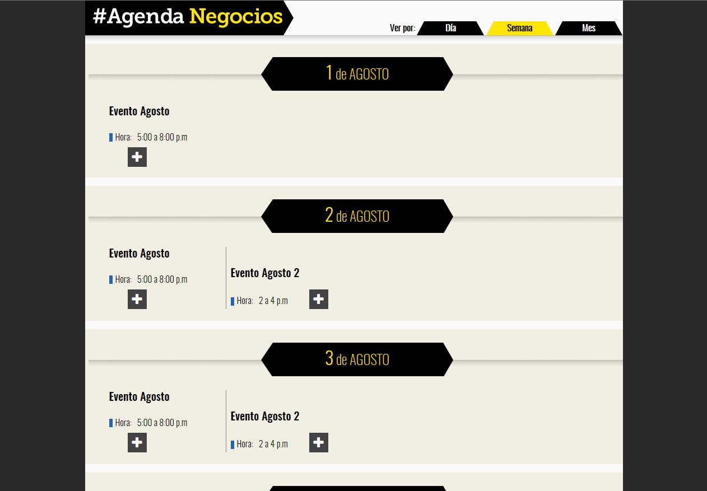Expand Evento Agosto details on 1 de Agosto
The image size is (707, 491).
click(x=137, y=157)
